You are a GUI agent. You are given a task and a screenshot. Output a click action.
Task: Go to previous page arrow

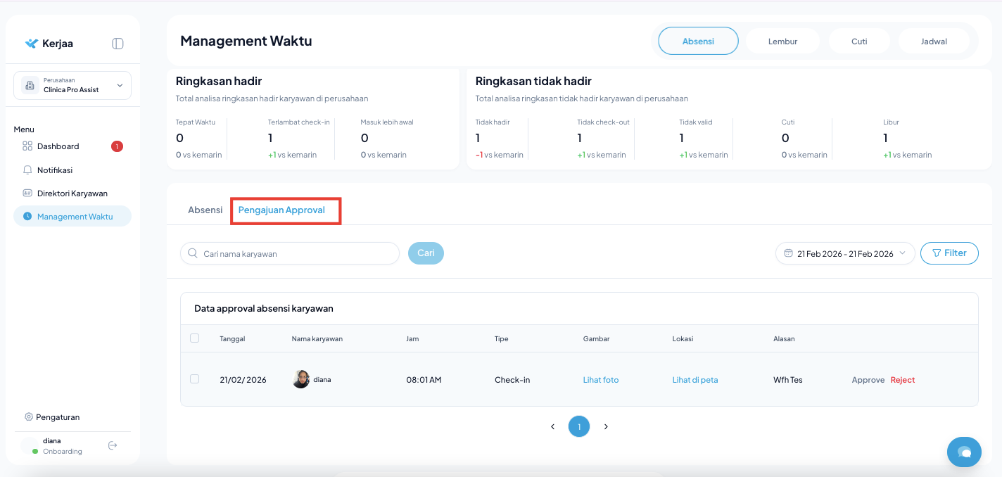(x=552, y=426)
